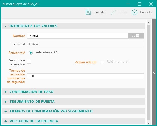Click the Cancelar circled X icon
157x126 pixels.
point(134,12)
